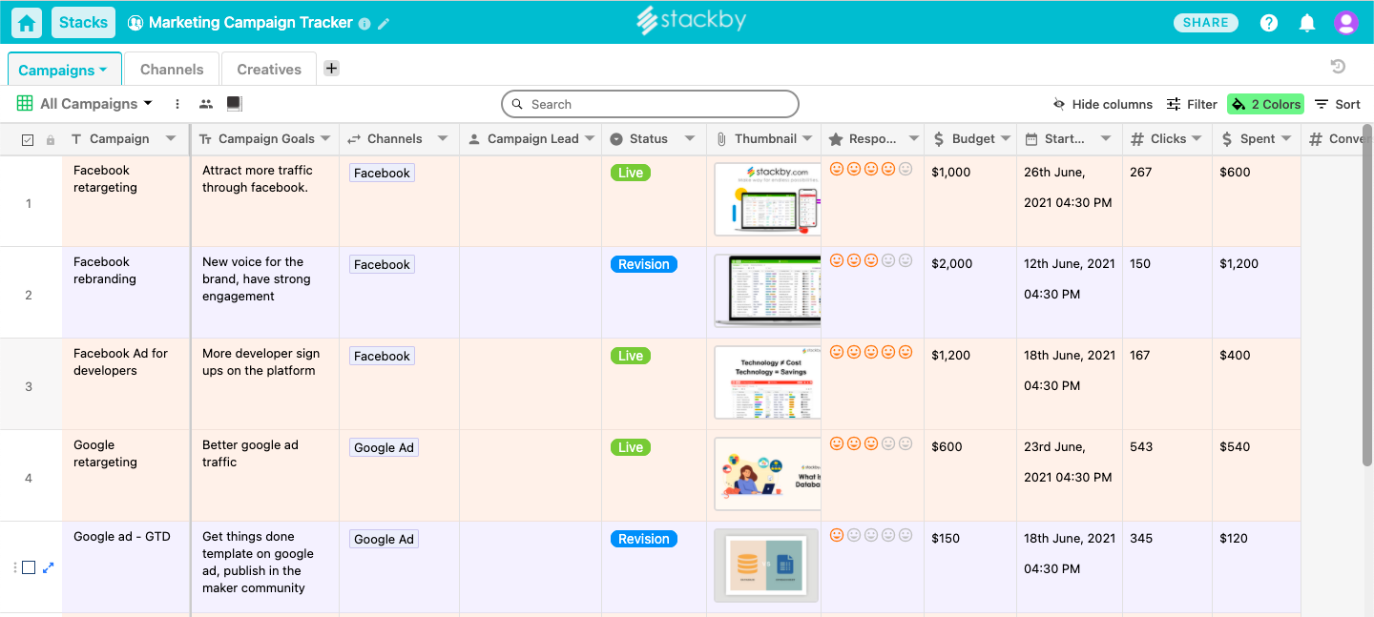Open the Sort options

coord(1338,104)
